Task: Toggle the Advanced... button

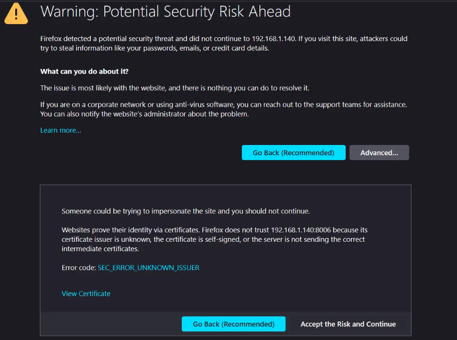Action: tap(379, 153)
